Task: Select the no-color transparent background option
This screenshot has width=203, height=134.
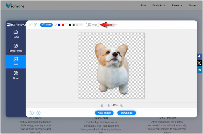Action: 56,25
